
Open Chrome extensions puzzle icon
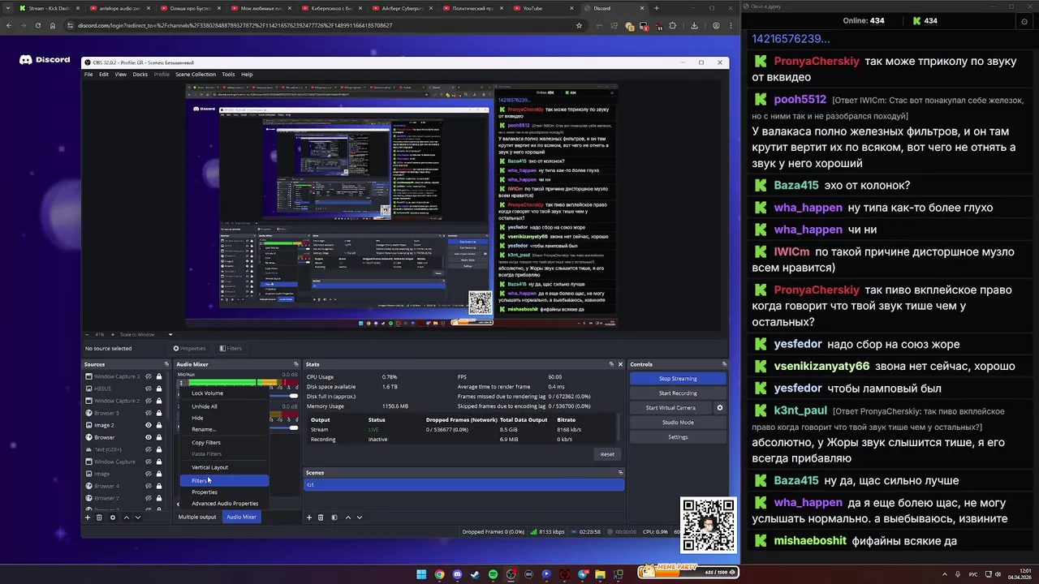[672, 25]
